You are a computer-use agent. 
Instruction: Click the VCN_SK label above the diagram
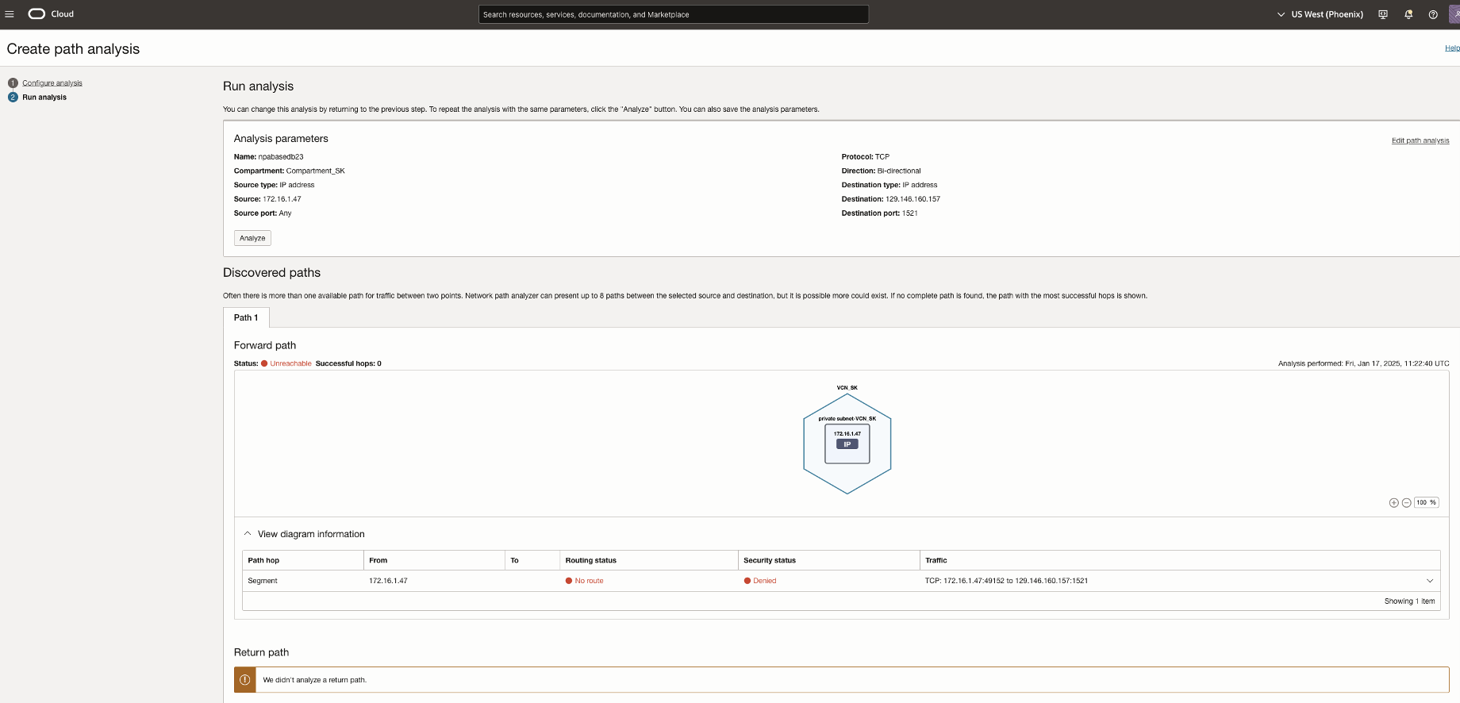847,388
